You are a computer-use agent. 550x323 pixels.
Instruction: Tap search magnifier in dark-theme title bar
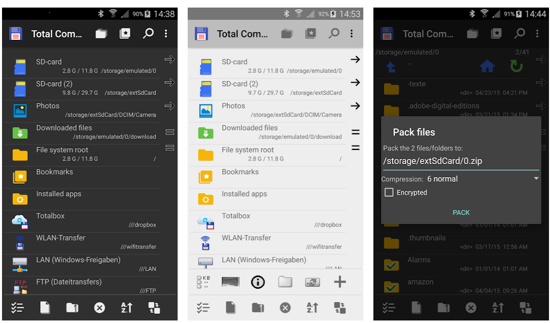pos(148,34)
